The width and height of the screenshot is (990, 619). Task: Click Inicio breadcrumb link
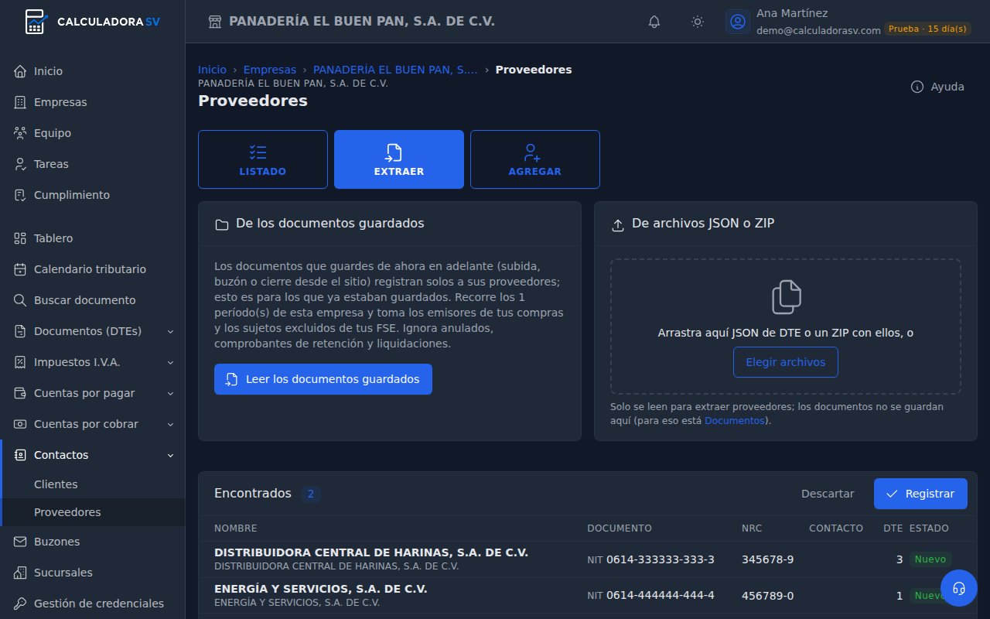click(213, 70)
